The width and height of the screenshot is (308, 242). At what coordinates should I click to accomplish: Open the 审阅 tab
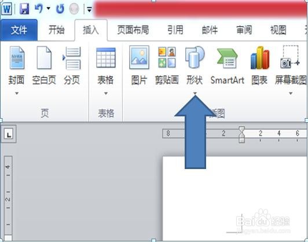click(244, 30)
